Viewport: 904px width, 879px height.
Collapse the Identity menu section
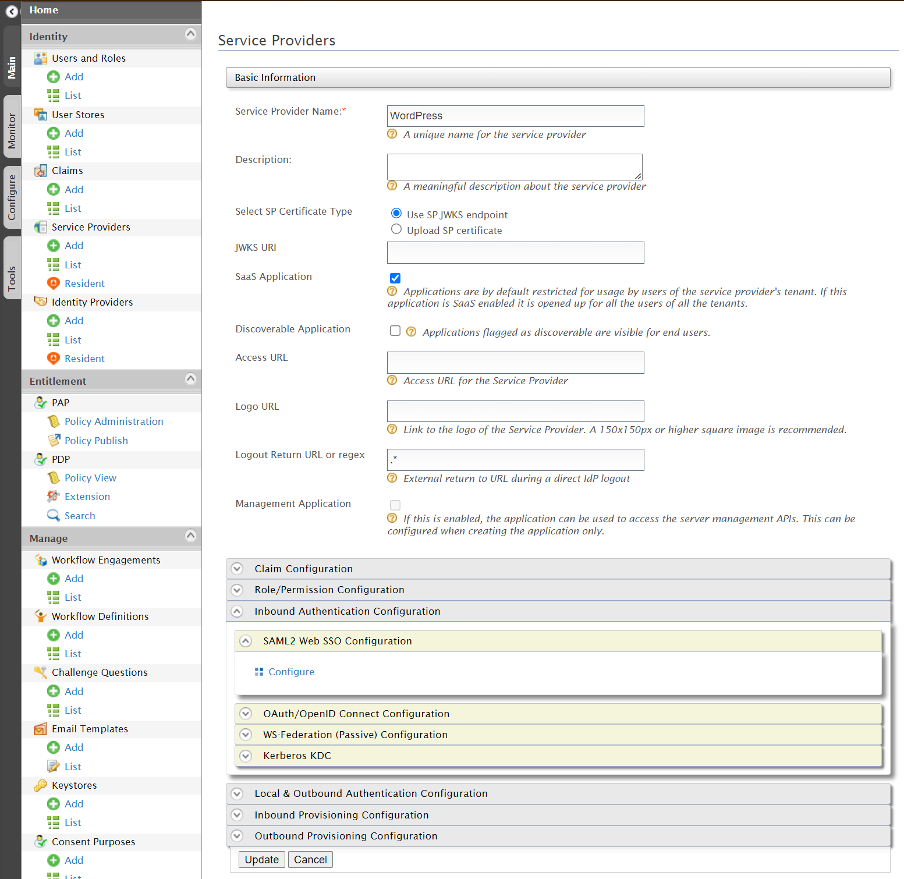[190, 34]
